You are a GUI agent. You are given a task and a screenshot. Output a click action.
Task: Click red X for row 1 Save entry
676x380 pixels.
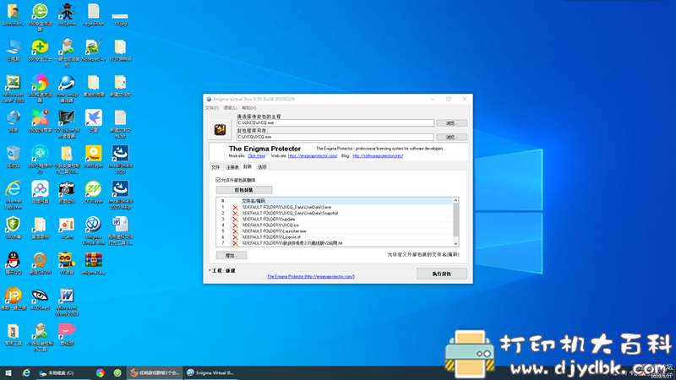point(236,208)
